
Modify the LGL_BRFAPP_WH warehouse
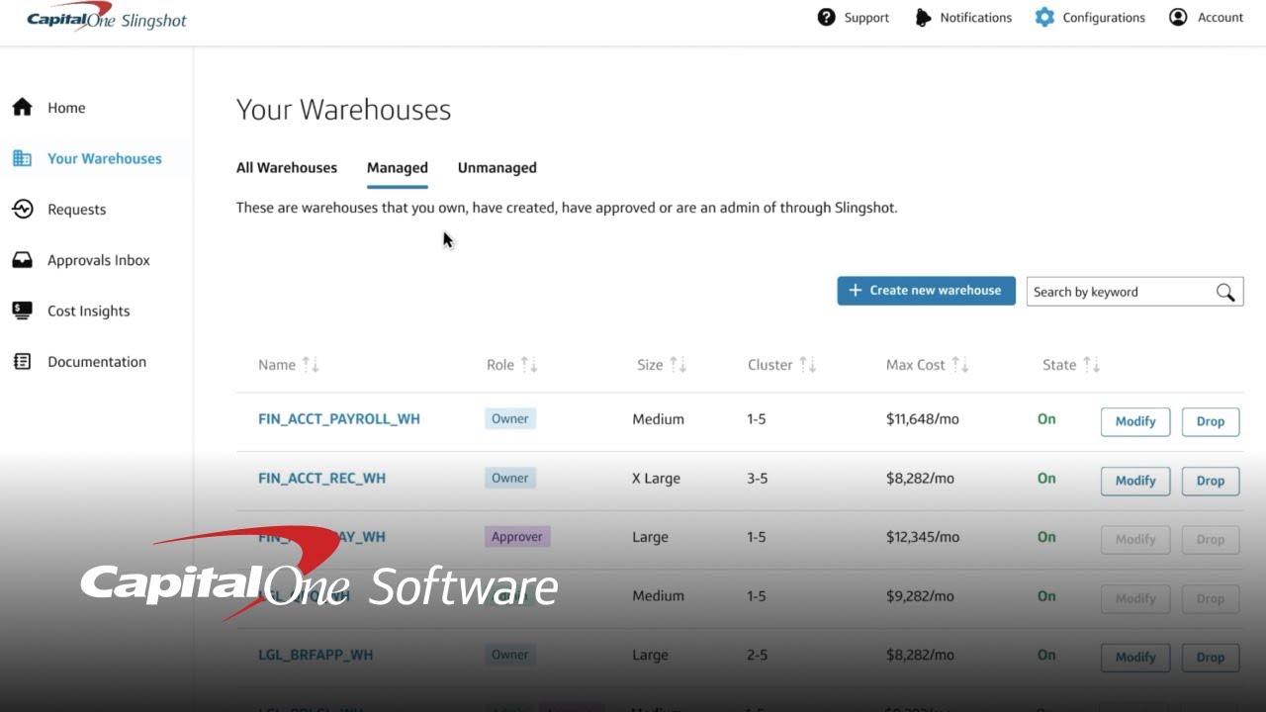[1135, 657]
